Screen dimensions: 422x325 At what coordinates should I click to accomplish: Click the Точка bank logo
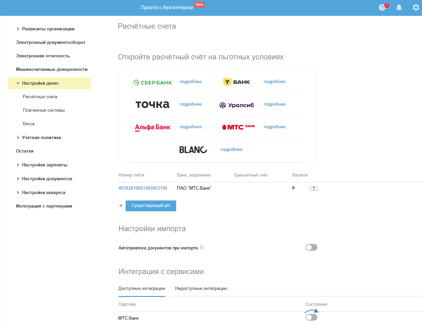153,105
